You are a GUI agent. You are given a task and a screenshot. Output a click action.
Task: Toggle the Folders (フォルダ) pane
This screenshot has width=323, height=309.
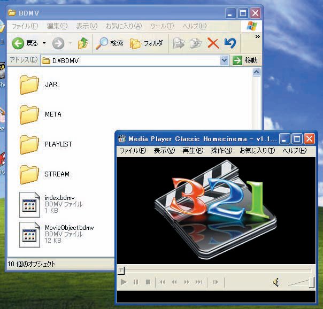click(x=147, y=43)
